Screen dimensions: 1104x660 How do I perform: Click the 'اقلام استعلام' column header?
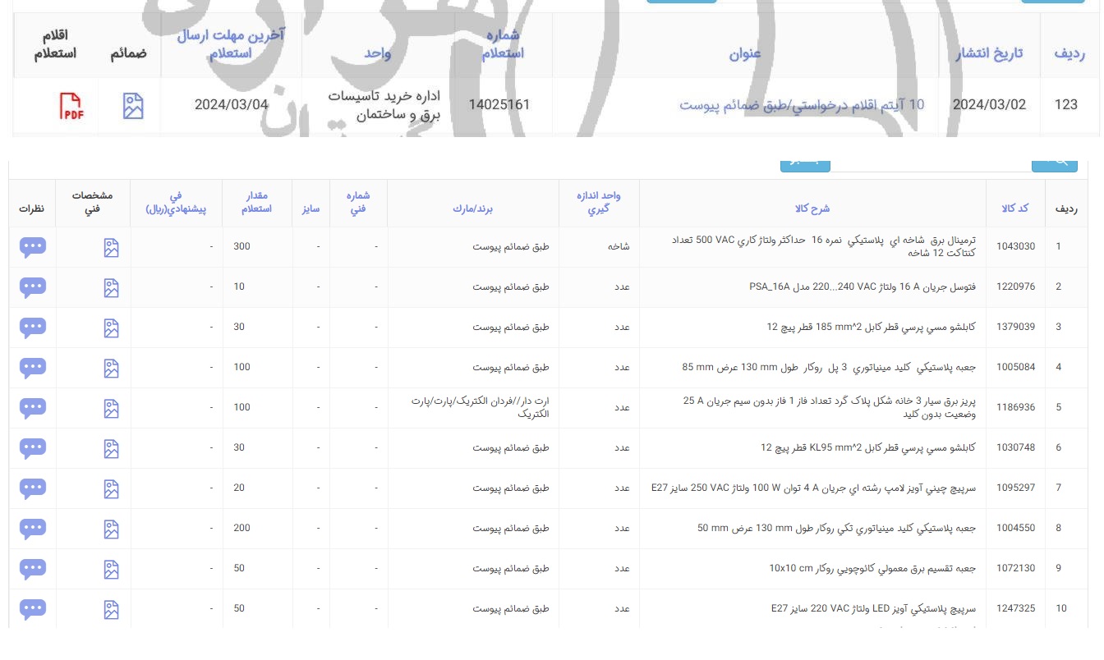click(x=55, y=44)
